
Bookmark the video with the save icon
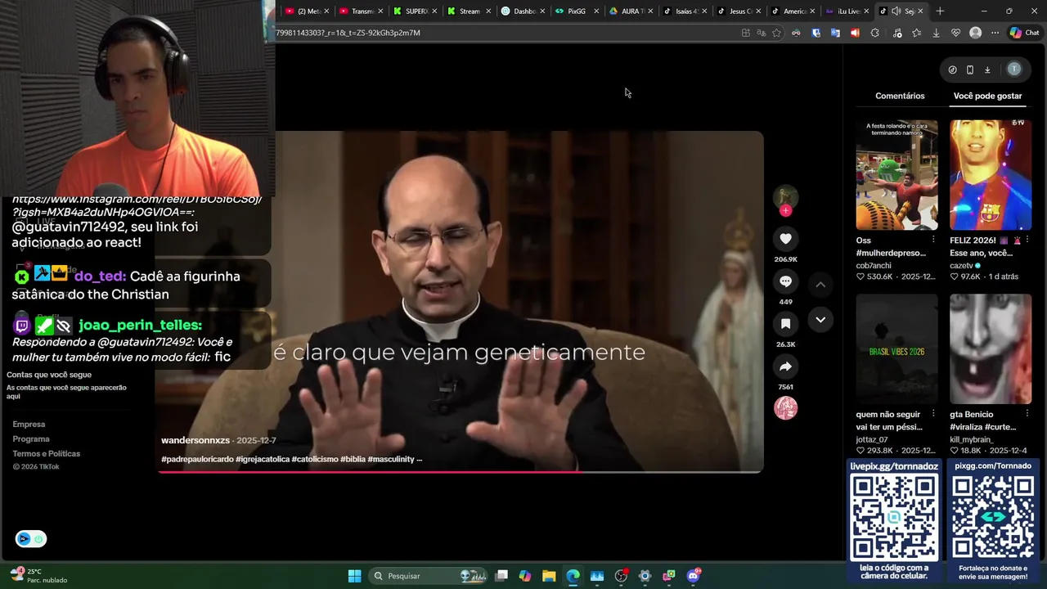click(785, 324)
